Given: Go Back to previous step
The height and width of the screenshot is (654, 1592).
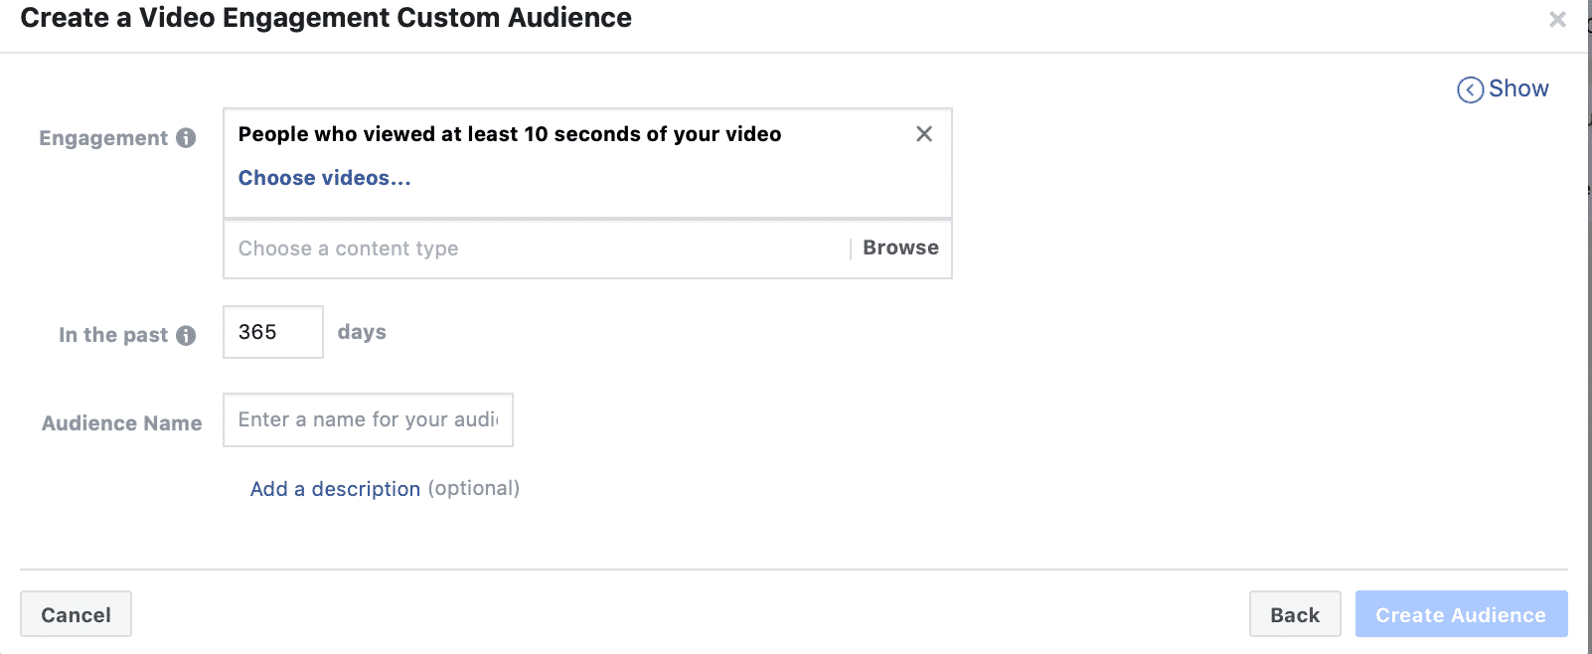Looking at the screenshot, I should click(x=1295, y=614).
